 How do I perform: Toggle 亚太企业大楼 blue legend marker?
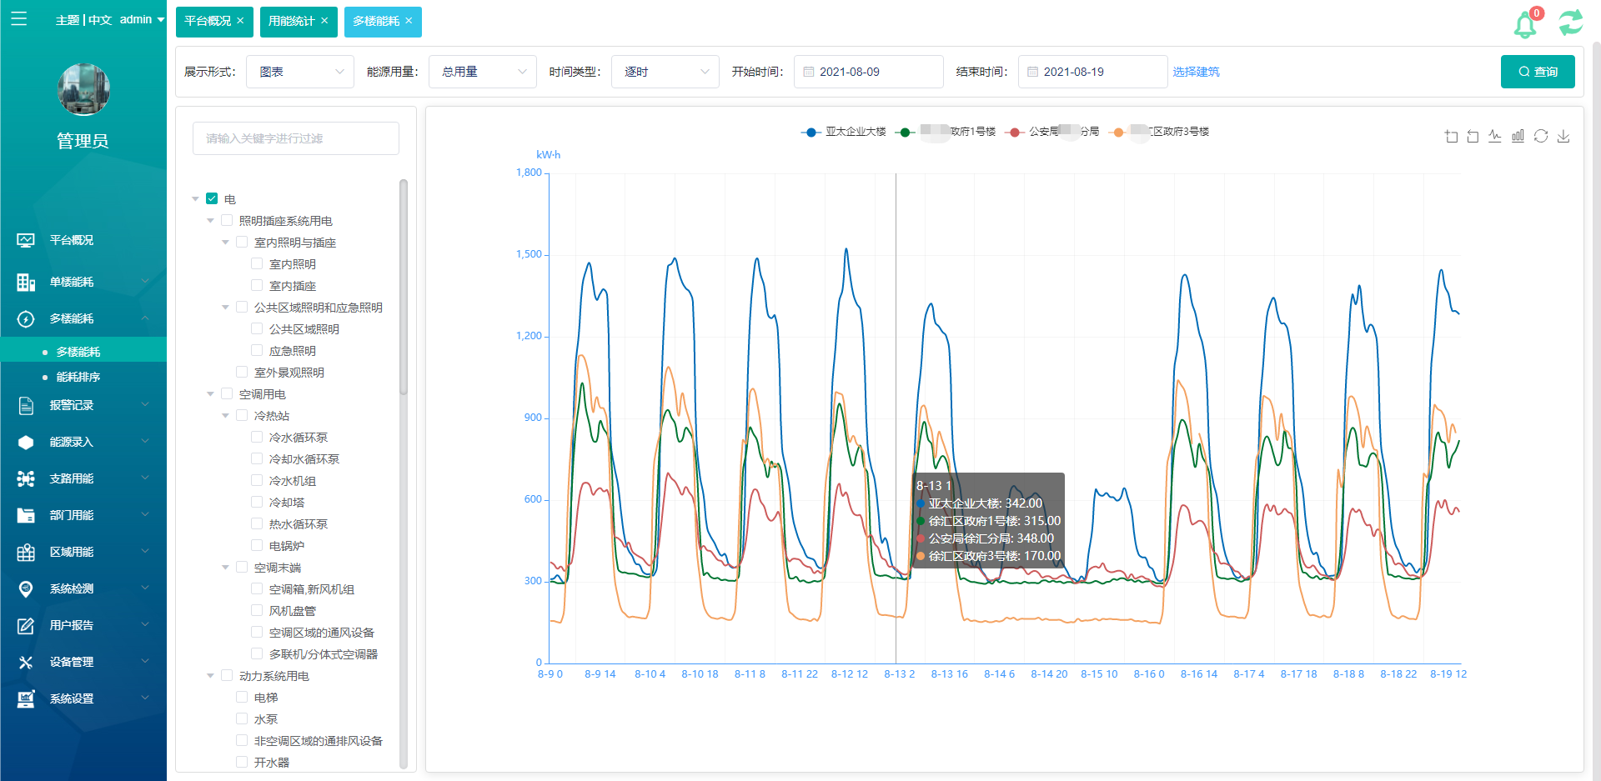pos(811,133)
